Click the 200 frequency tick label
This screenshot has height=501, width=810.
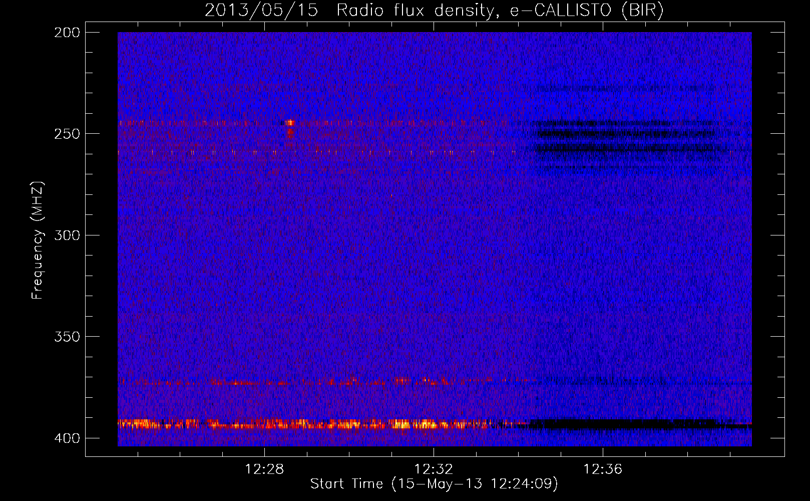pos(67,33)
